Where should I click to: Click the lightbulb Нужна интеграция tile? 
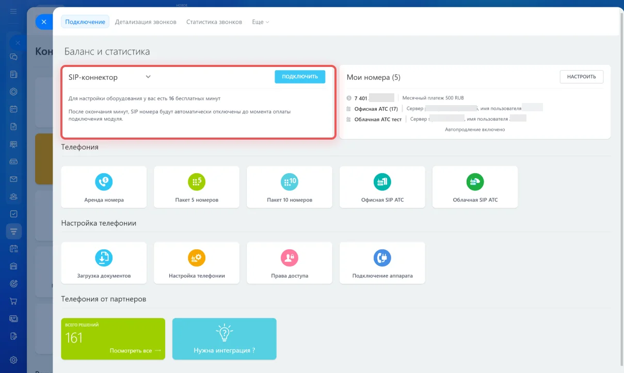coord(225,338)
